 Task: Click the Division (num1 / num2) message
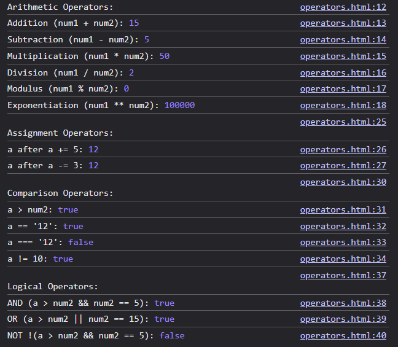(x=71, y=73)
